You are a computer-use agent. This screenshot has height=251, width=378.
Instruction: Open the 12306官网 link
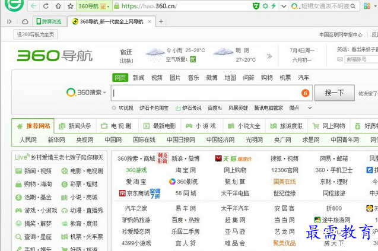tap(285, 170)
